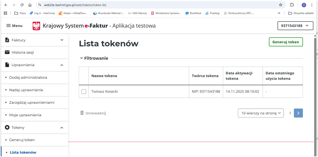This screenshot has height=157, width=318.
Task: Reload the page using browser refresh icon
Action: [22, 5]
